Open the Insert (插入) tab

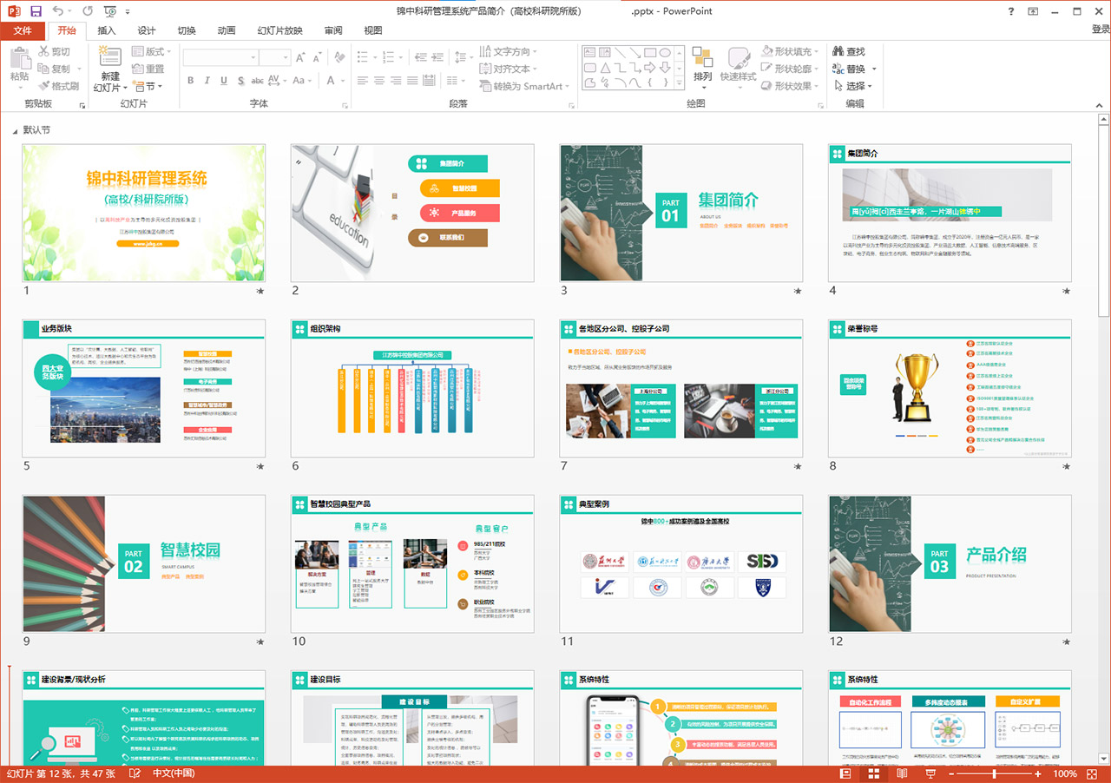point(107,30)
